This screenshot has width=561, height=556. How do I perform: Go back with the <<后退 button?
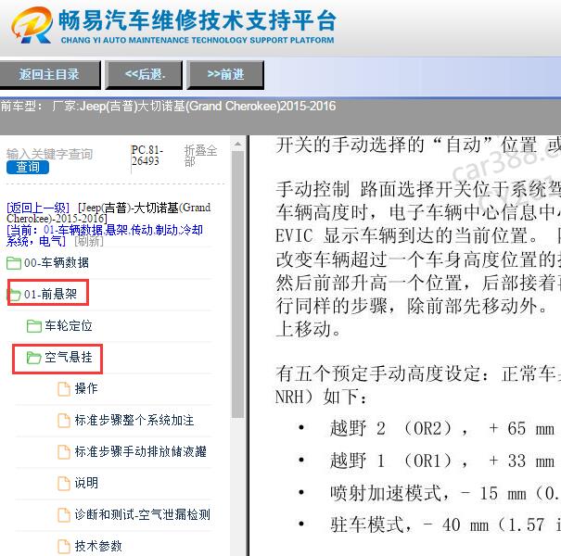[x=144, y=74]
